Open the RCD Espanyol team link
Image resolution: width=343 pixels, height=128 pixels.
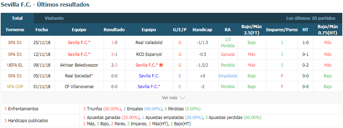pos(149,54)
